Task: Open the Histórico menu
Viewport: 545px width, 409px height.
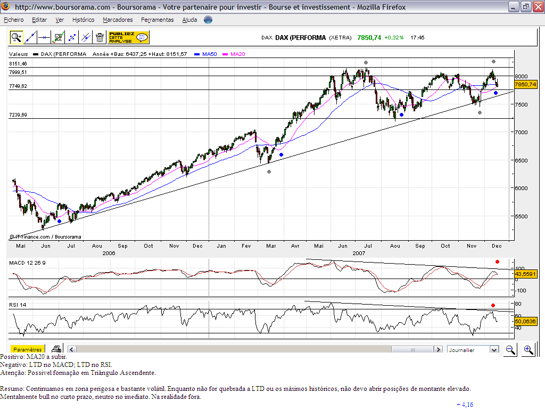Action: coord(84,20)
